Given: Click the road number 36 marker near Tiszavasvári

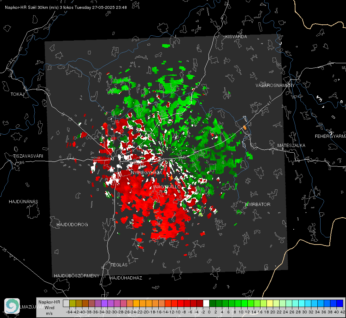Looking at the screenshot, I should tap(22, 163).
